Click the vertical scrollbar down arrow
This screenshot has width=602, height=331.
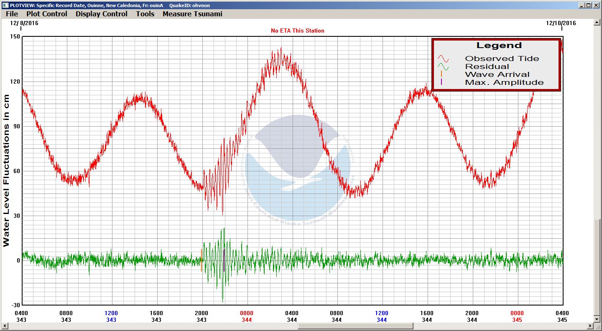point(597,318)
